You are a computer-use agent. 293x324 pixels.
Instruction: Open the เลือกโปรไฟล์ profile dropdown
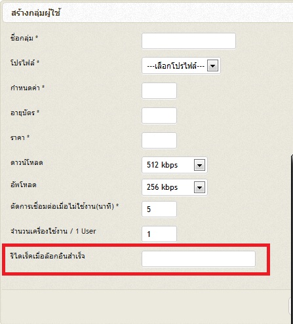[x=181, y=65]
